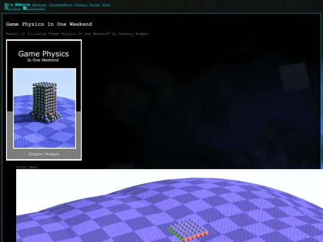The height and width of the screenshot is (242, 323).
Task: Open the General nav link
Action: 39,5
